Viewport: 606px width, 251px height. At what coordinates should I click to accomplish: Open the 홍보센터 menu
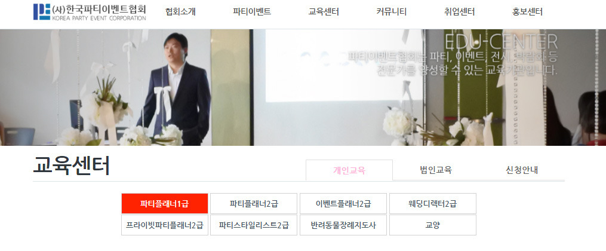tap(527, 12)
